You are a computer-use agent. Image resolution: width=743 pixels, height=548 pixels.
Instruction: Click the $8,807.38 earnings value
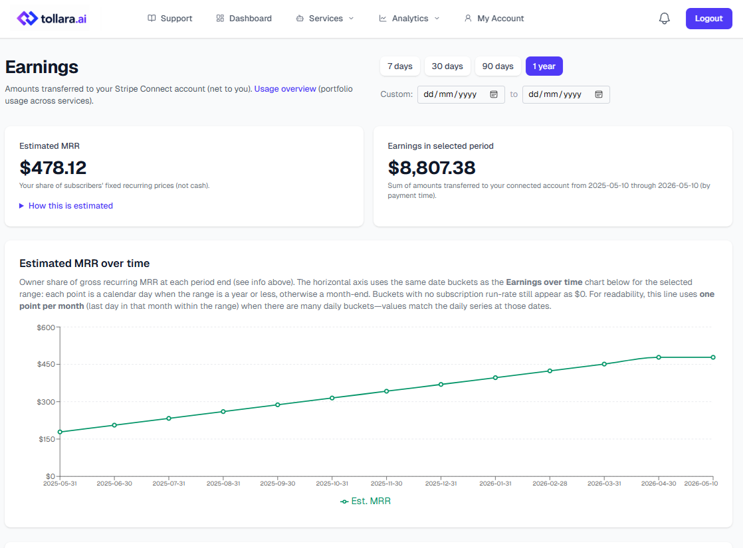432,167
